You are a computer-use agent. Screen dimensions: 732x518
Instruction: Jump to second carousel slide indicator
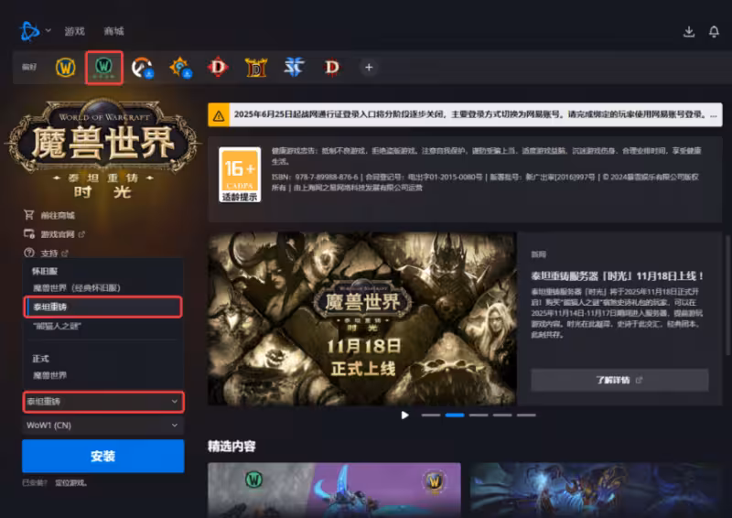(455, 415)
